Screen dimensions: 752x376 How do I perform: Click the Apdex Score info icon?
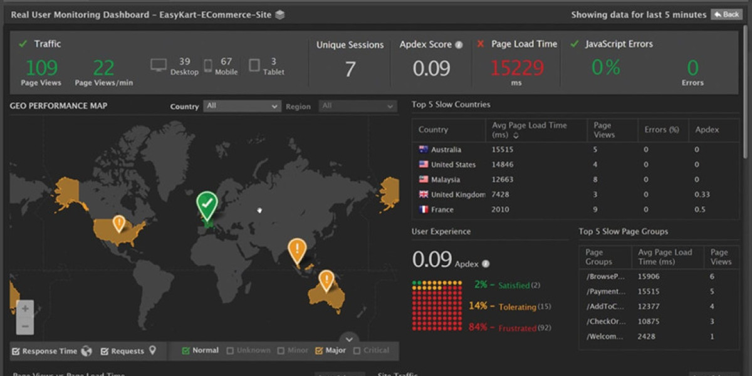459,45
